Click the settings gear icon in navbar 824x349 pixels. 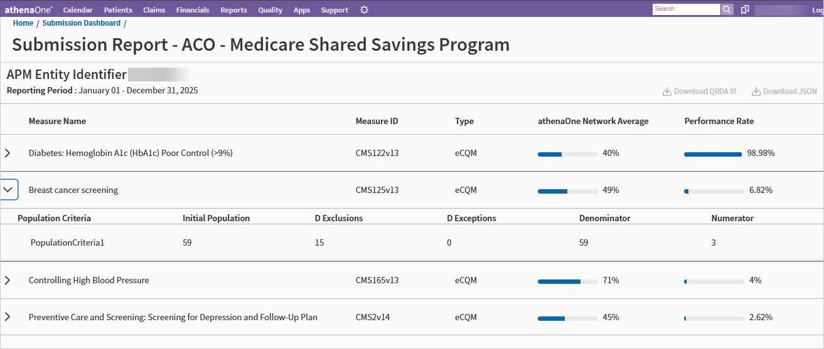(365, 10)
